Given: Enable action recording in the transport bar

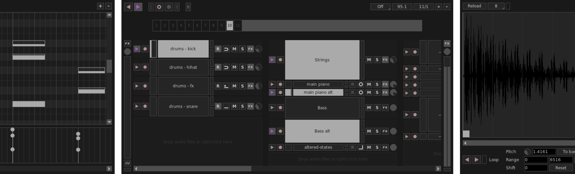Looking at the screenshot, I should [159, 7].
